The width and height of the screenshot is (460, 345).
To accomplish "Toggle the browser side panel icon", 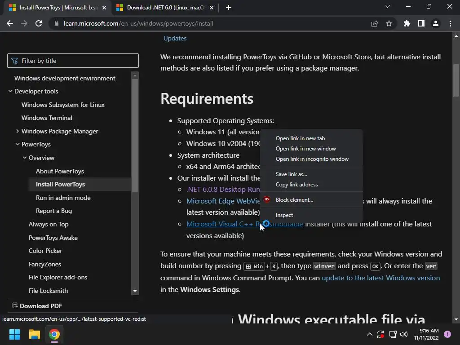I will (421, 23).
